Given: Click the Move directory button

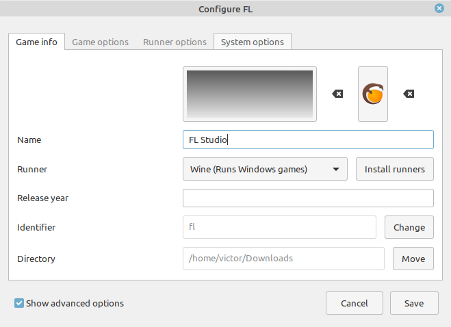Looking at the screenshot, I should [x=413, y=259].
